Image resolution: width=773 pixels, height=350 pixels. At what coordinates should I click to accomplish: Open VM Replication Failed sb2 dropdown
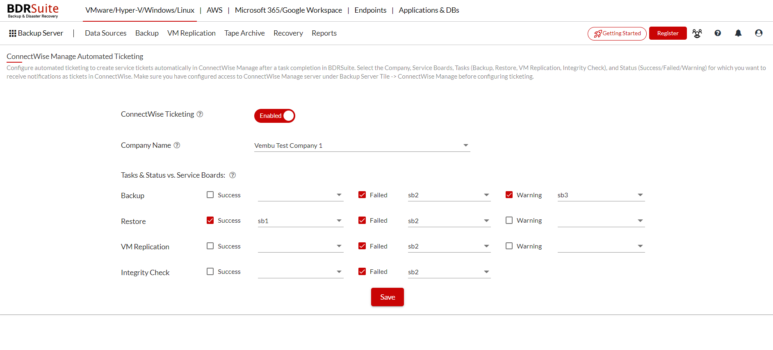point(449,246)
